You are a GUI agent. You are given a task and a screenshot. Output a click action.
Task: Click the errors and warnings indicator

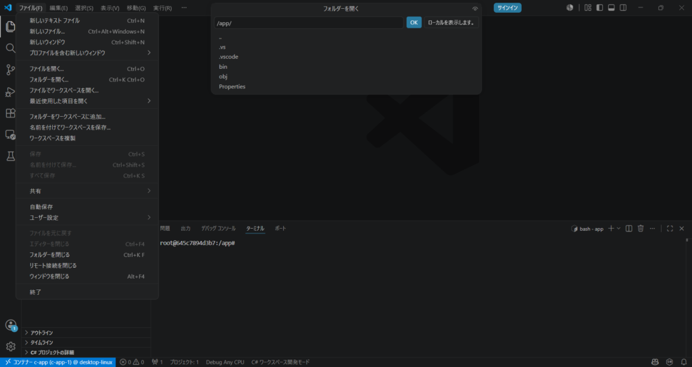[x=132, y=362]
